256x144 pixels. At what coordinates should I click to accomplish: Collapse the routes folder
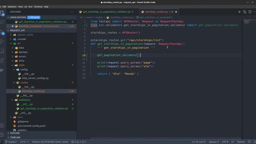[24, 82]
